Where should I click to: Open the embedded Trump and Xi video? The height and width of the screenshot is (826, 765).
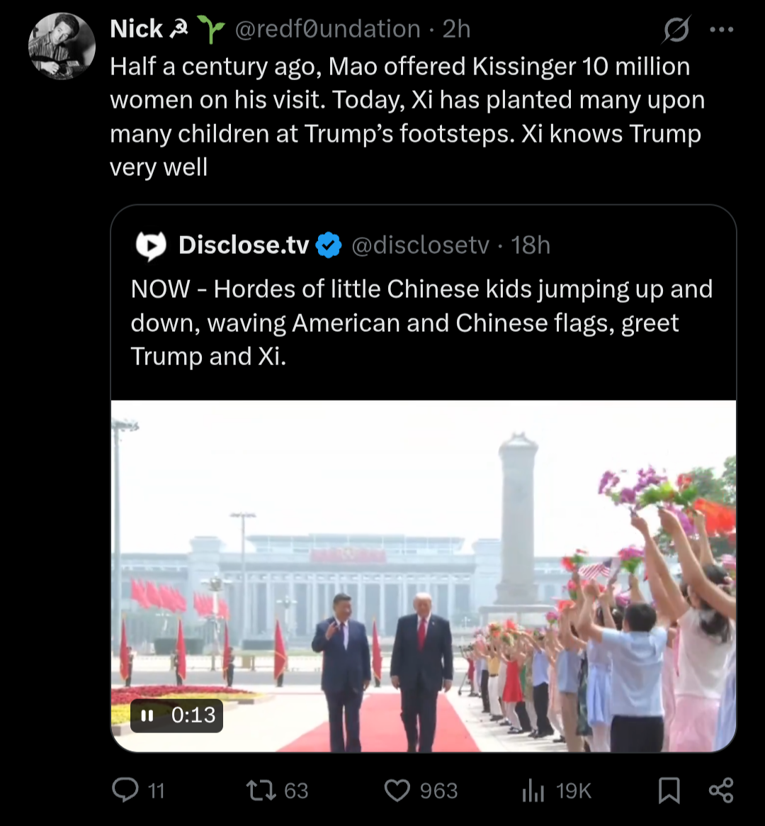(x=424, y=576)
